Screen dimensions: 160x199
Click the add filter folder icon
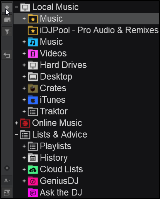click(7, 32)
